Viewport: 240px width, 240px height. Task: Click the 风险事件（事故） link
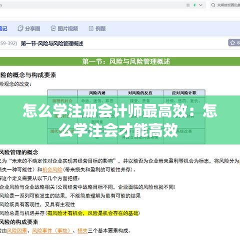point(52,230)
